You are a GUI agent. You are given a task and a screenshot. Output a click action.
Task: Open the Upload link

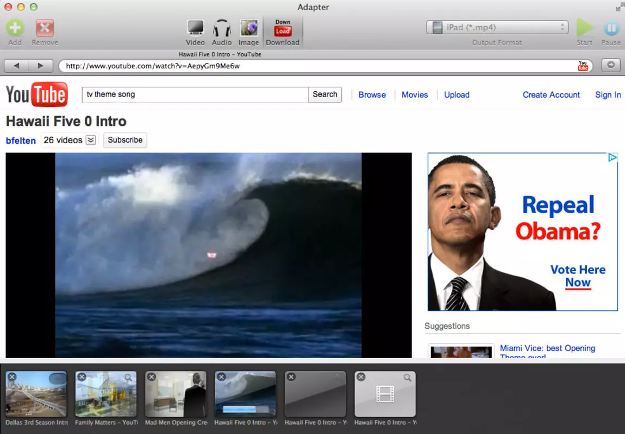pos(457,95)
